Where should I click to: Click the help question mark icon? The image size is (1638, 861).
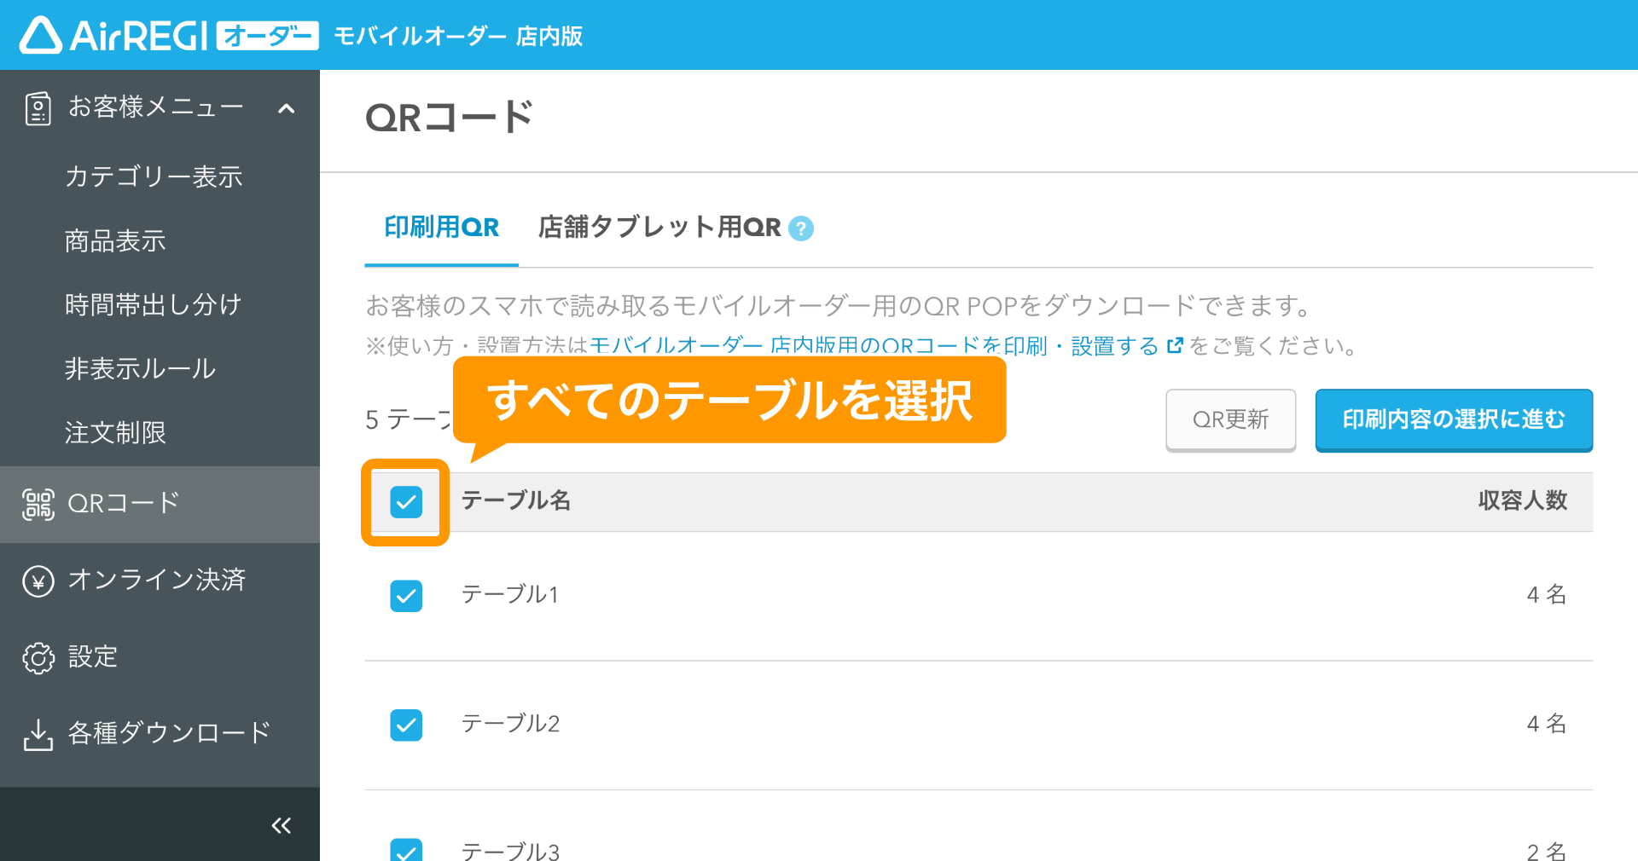click(801, 228)
